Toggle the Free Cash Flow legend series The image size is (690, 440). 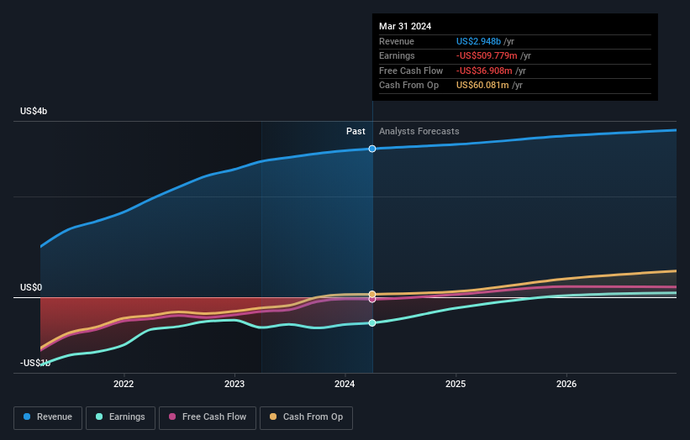coord(208,417)
